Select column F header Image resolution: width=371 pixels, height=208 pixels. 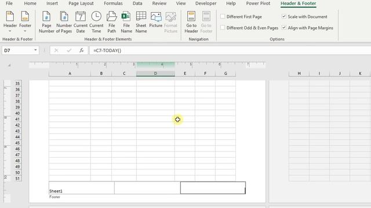click(205, 73)
